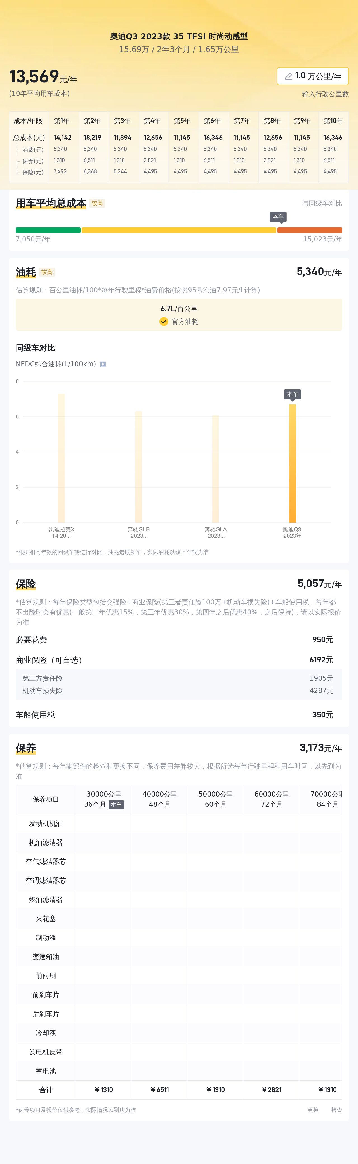Open the 与同级车对比 link

click(322, 203)
